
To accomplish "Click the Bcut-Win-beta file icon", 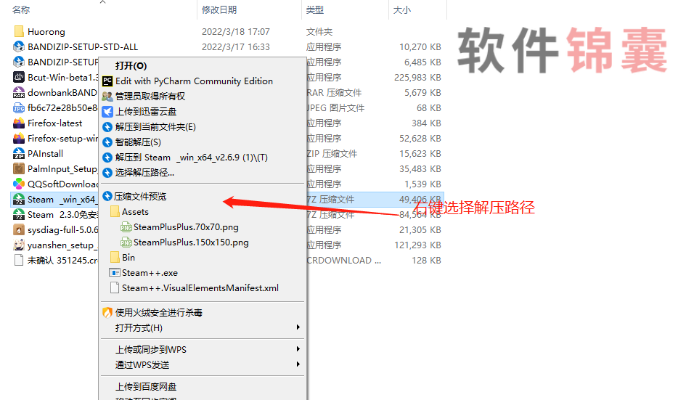I will [x=19, y=77].
